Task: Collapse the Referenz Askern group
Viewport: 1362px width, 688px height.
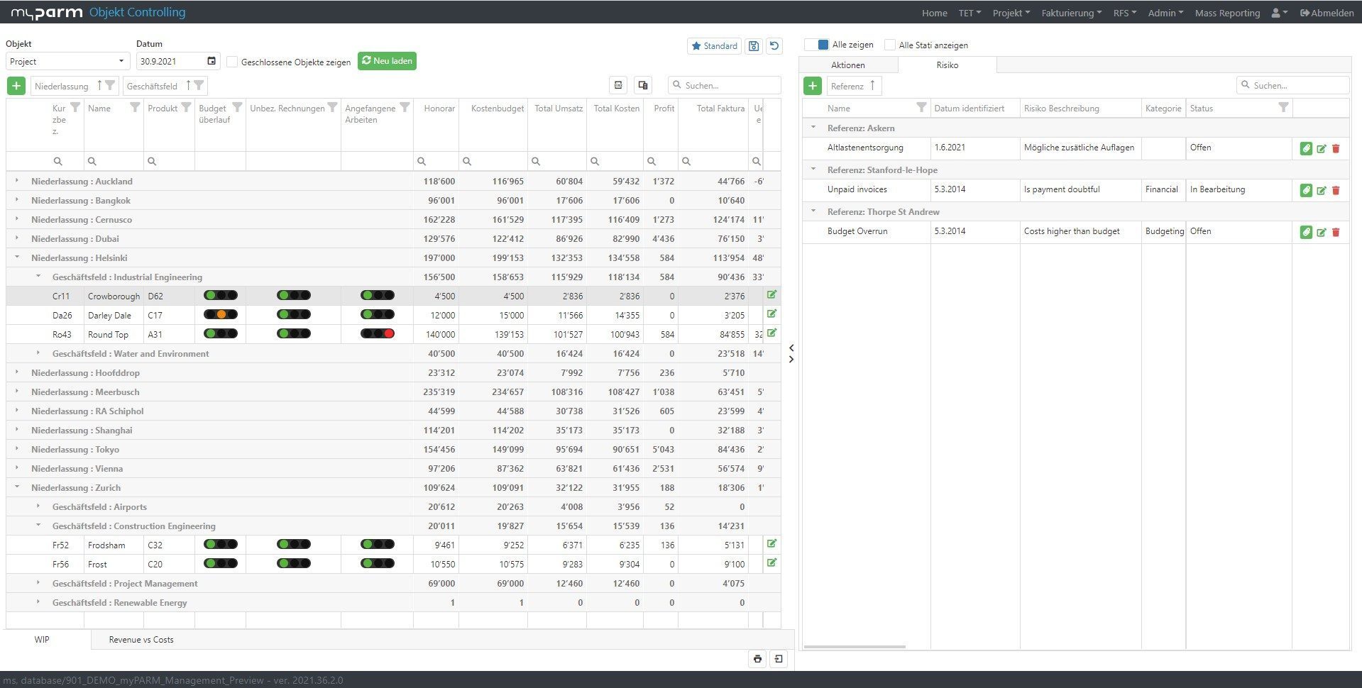Action: coord(813,128)
